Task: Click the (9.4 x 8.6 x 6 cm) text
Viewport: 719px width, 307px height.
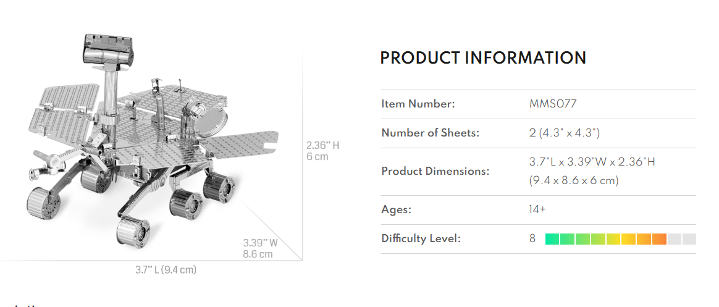Action: tap(574, 180)
